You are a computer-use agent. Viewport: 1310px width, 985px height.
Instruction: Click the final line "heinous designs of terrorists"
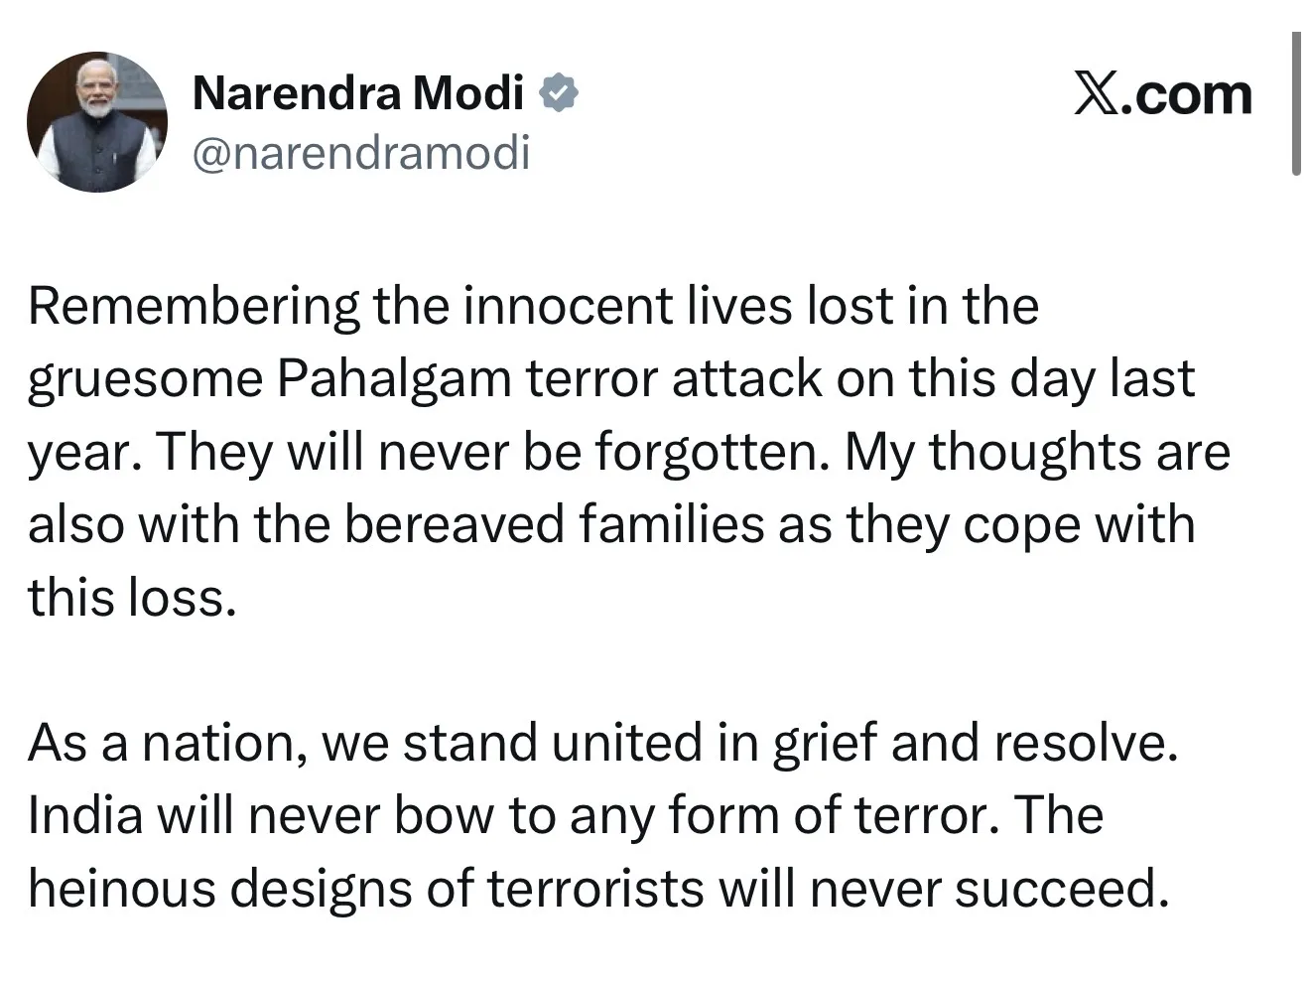[594, 889]
